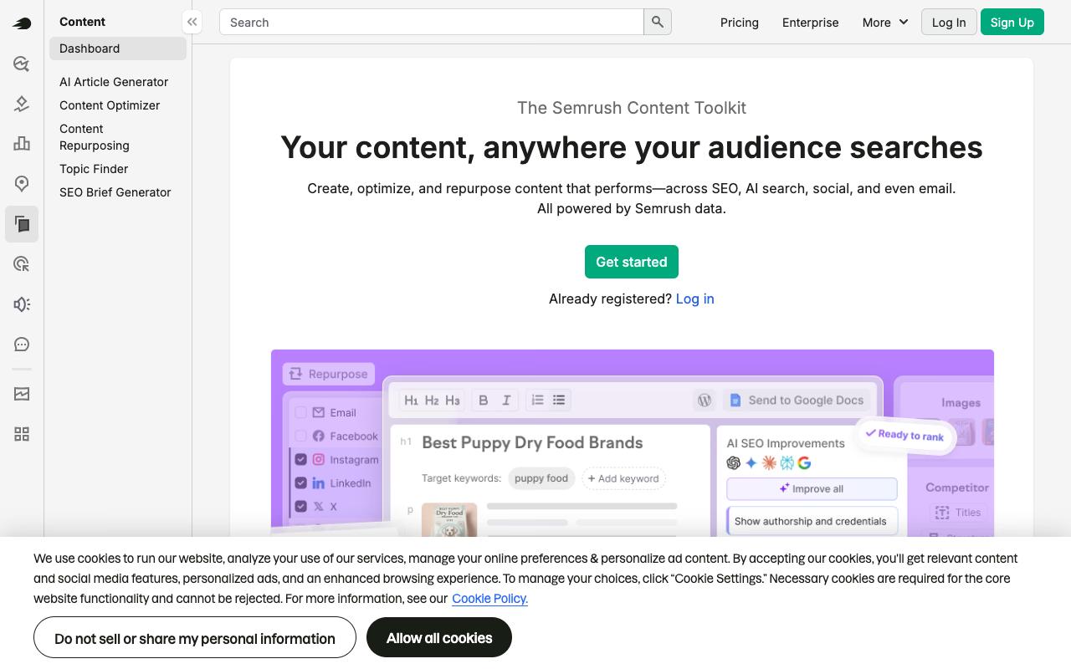
Task: Open AI Article Generator
Action: tap(114, 82)
